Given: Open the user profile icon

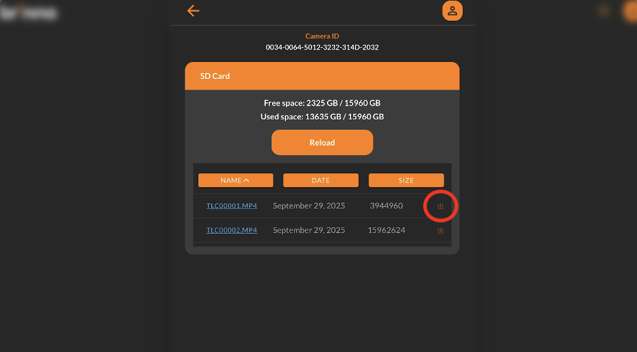Looking at the screenshot, I should (452, 11).
